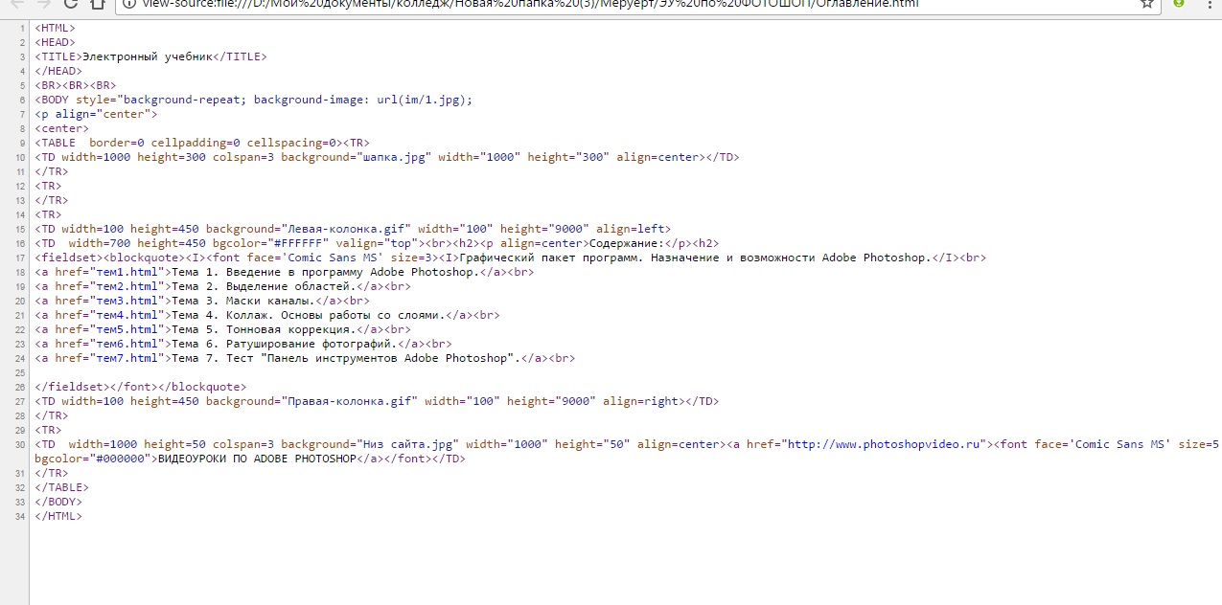
Task: Click the 'cellpadding=0' TABLE attribute
Action: click(x=196, y=143)
